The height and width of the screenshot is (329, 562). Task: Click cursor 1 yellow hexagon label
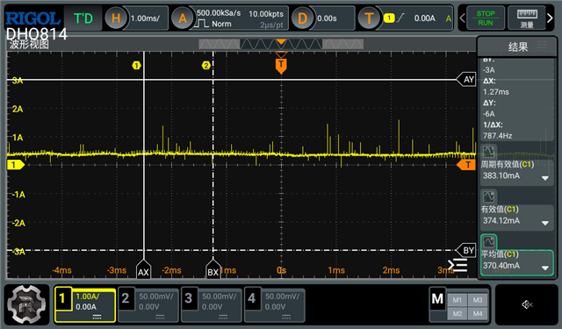click(x=136, y=66)
